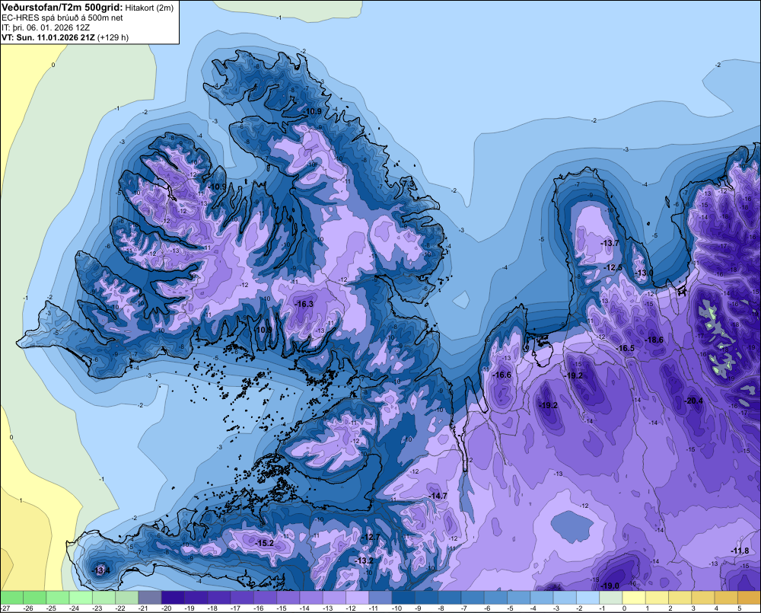Select the -18 label in the legend
The height and width of the screenshot is (613, 761).
[212, 608]
